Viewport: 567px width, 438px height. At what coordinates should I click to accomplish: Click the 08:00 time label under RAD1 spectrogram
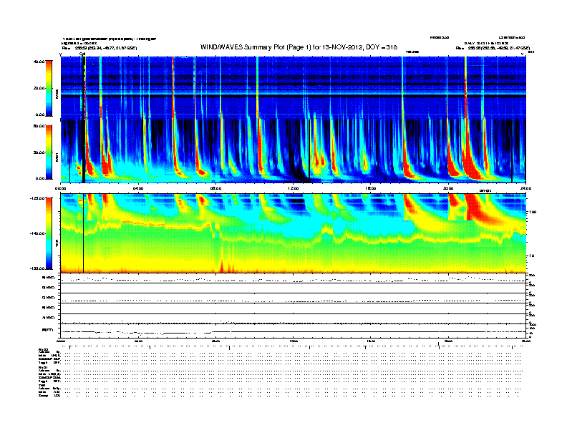tap(215, 188)
